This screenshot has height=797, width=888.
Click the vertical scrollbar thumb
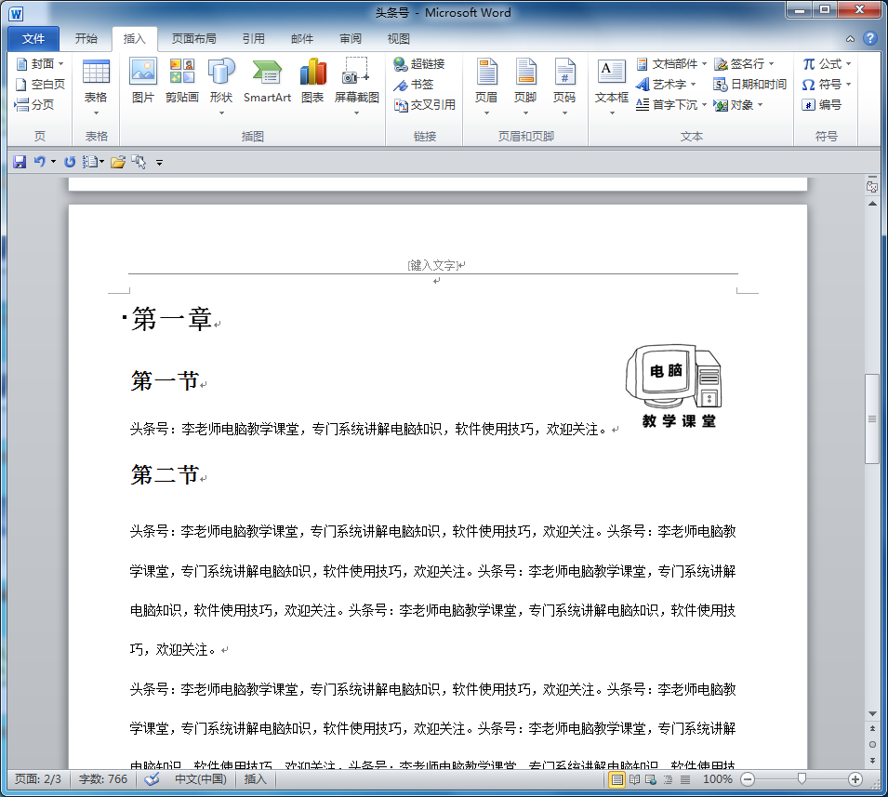(x=872, y=418)
